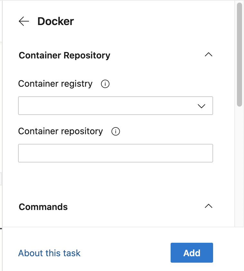
Task: Click blank footer space left of Add
Action: tap(126, 253)
